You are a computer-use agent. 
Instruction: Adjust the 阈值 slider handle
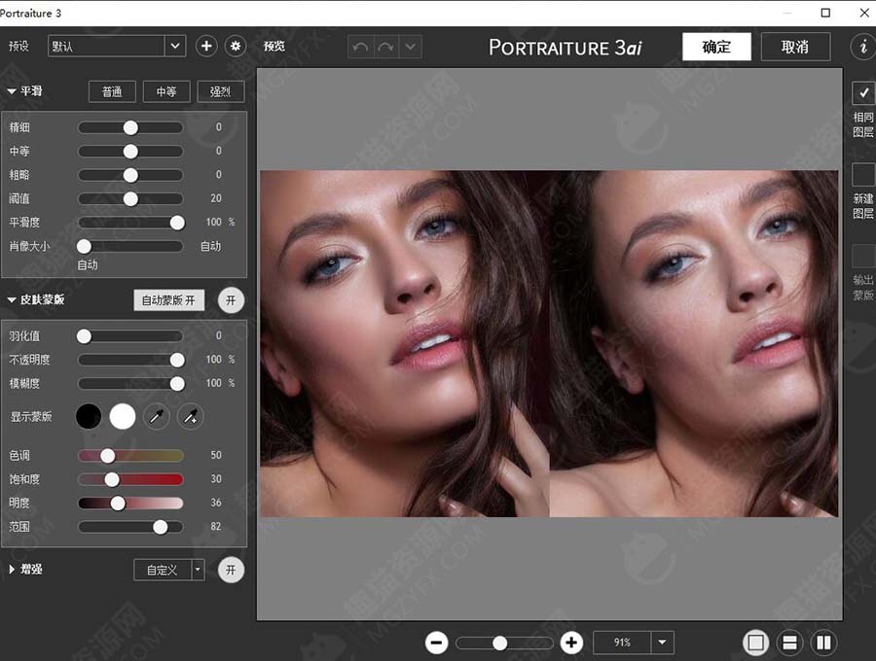tap(130, 198)
